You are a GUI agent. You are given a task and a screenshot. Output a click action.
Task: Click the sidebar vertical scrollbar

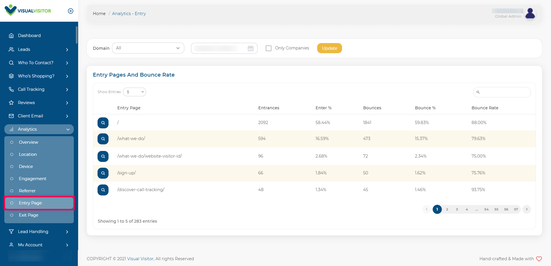pyautogui.click(x=77, y=35)
